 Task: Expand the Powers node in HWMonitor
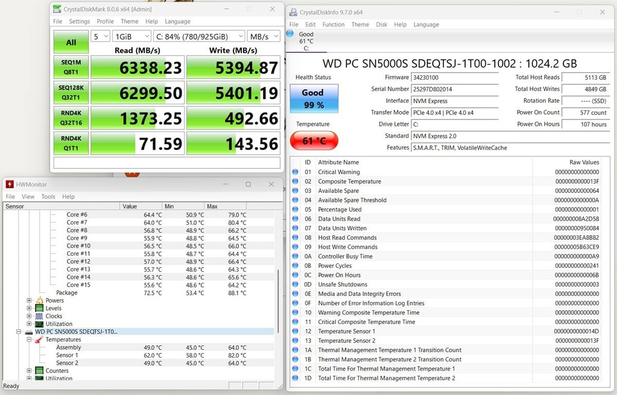point(29,300)
